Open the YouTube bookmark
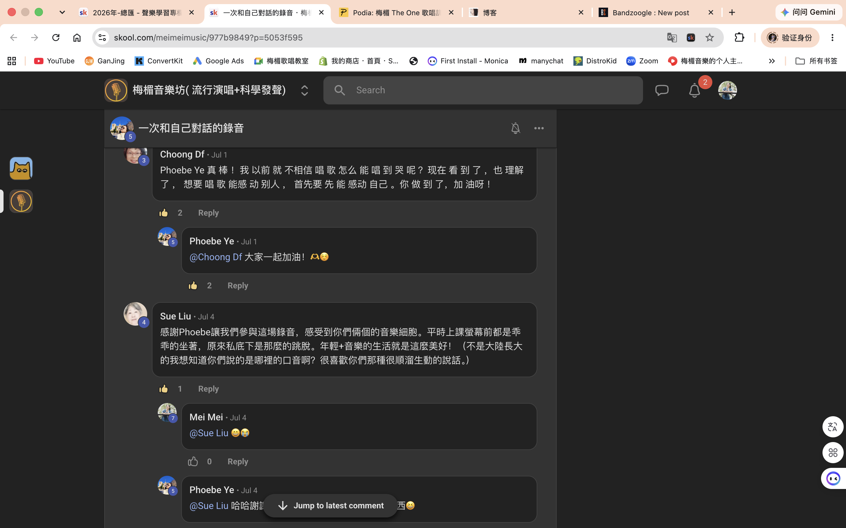This screenshot has height=528, width=846. point(54,61)
